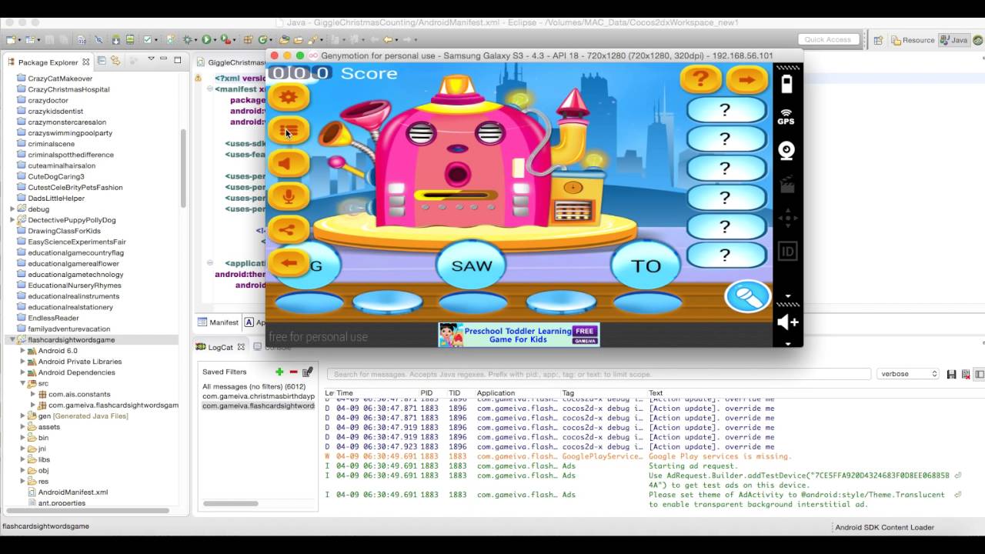Open Genymotion GPS widget
985x554 pixels.
[x=786, y=117]
